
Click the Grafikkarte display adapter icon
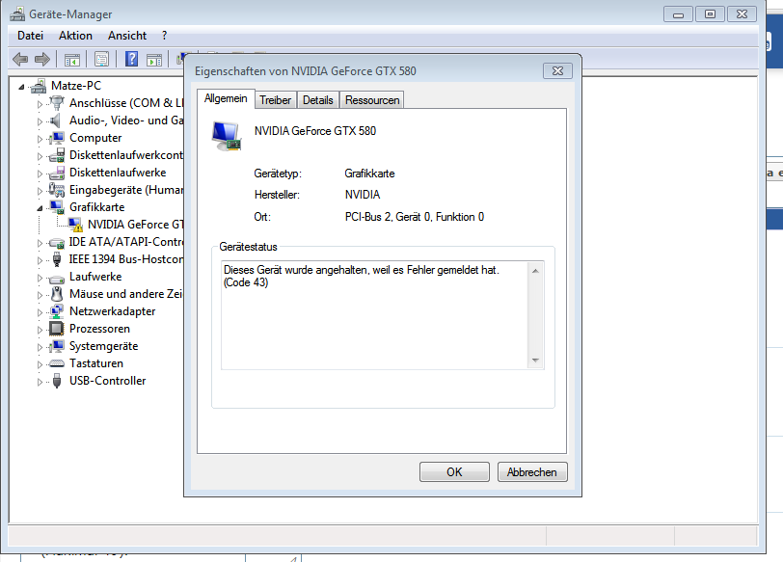57,207
